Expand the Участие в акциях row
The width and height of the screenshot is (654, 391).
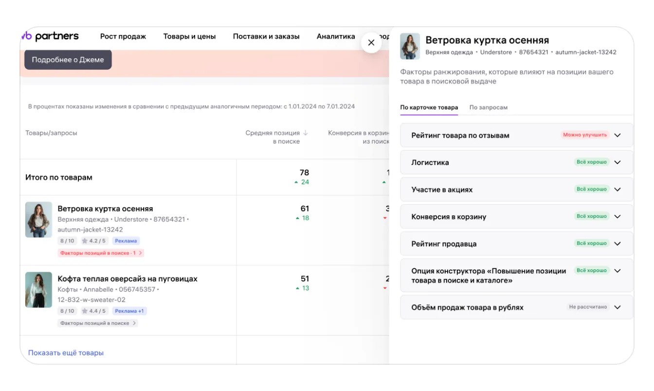pyautogui.click(x=618, y=190)
